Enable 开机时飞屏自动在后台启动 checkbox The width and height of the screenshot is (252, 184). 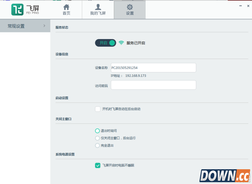coord(98,109)
